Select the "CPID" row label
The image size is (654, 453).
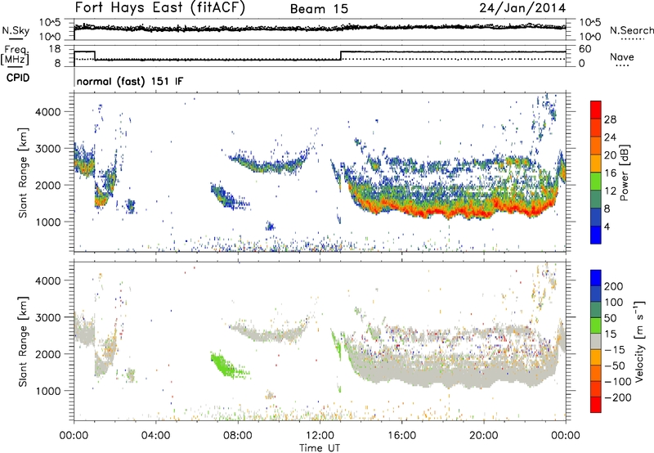(x=18, y=78)
